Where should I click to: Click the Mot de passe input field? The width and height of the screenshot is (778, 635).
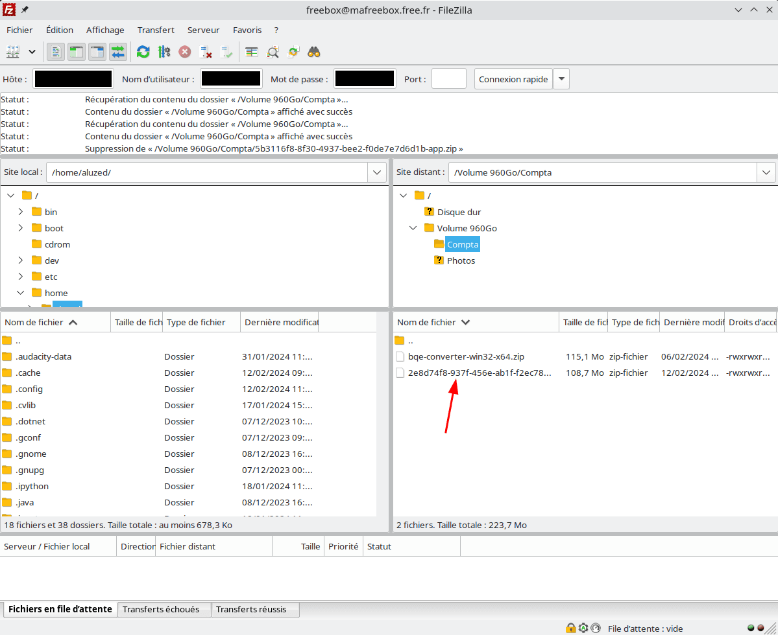(365, 79)
